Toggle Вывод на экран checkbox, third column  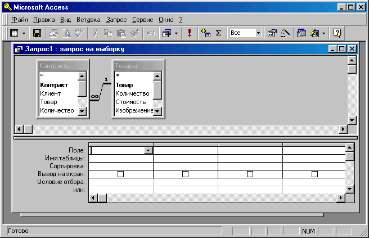tap(250, 174)
